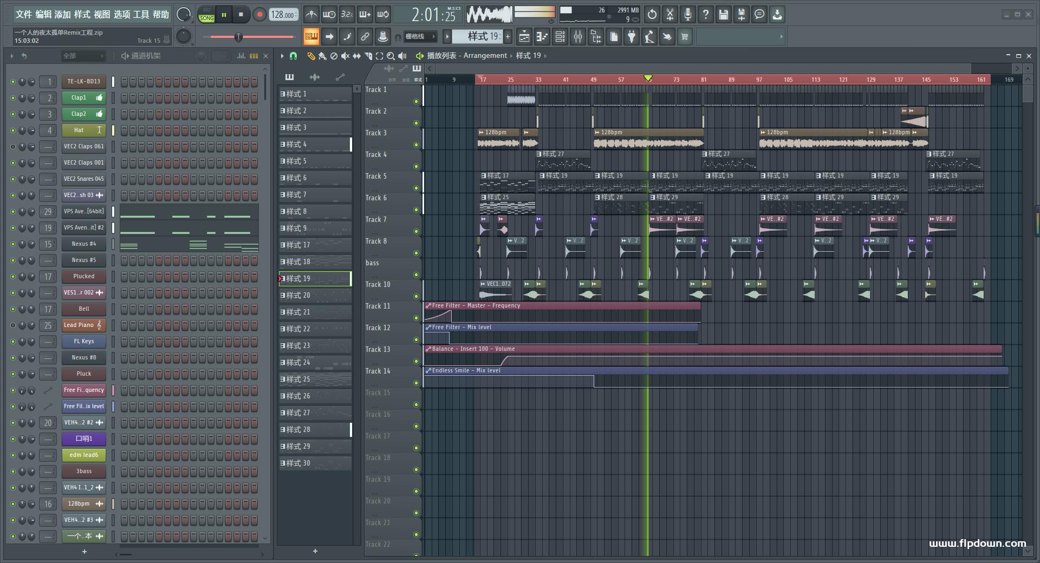Viewport: 1040px width, 563px height.
Task: Toggle the Hat channel mute light
Action: (13, 130)
